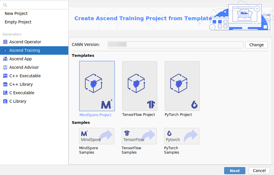Click the C++ Executable icon
Image resolution: width=274 pixels, height=175 pixels.
coord(5,76)
